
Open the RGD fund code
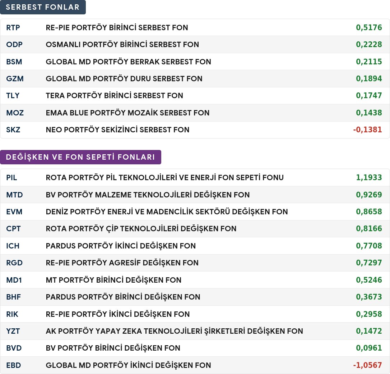[x=14, y=263]
